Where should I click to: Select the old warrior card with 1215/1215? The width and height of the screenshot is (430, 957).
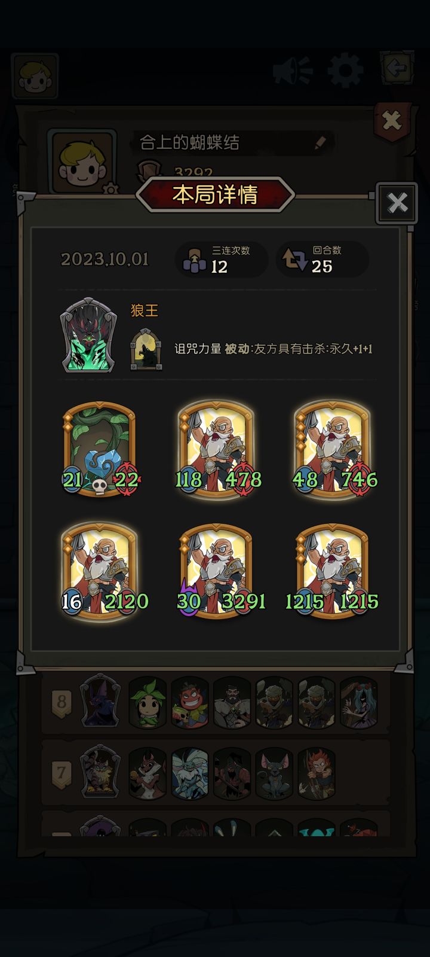[x=333, y=571]
